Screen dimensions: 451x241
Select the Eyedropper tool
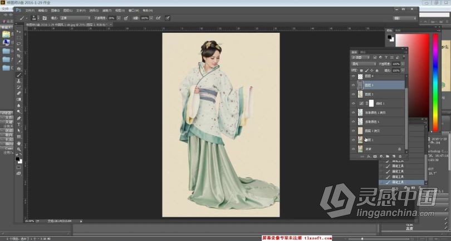(19, 62)
